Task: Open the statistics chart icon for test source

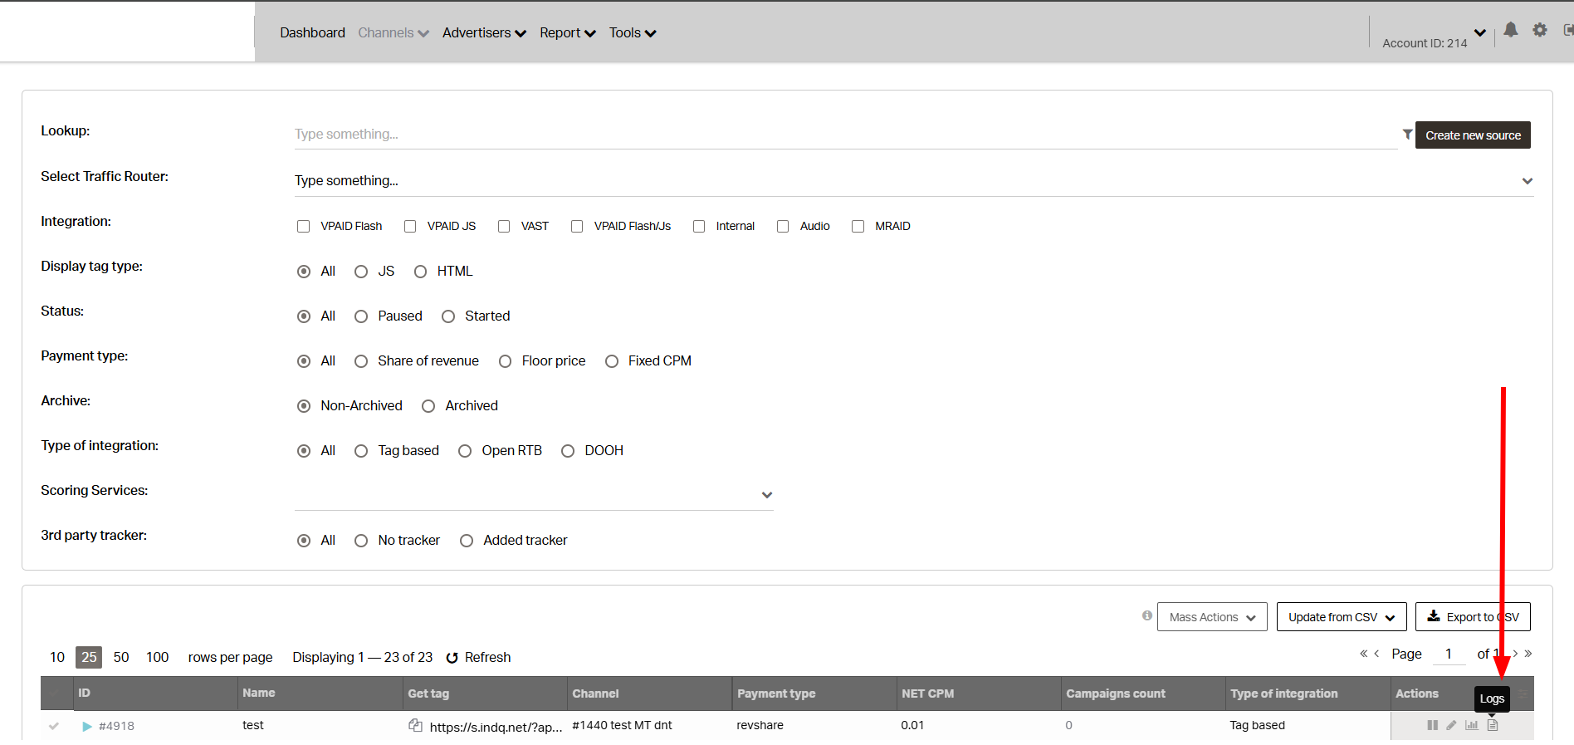Action: (x=1472, y=725)
